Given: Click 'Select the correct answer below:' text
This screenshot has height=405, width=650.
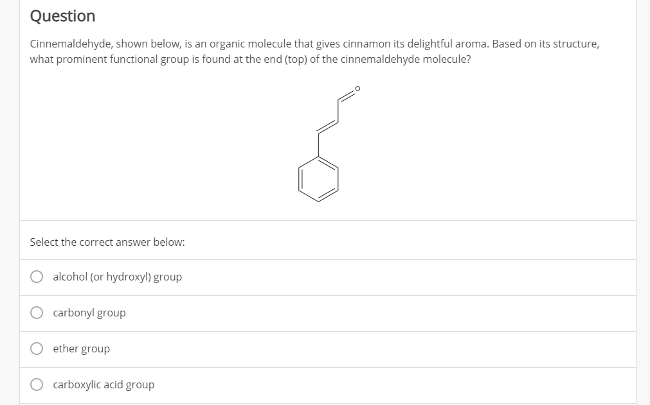Looking at the screenshot, I should [x=107, y=243].
